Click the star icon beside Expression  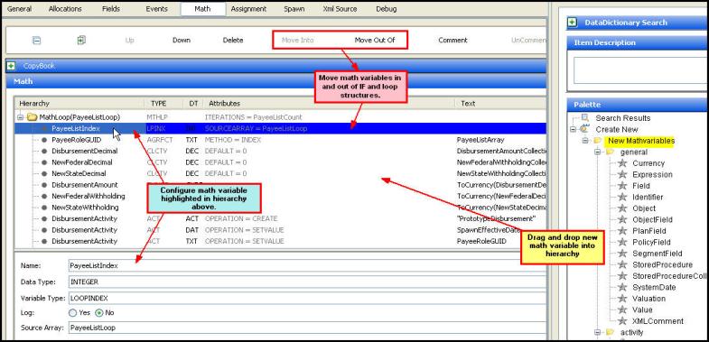(622, 174)
